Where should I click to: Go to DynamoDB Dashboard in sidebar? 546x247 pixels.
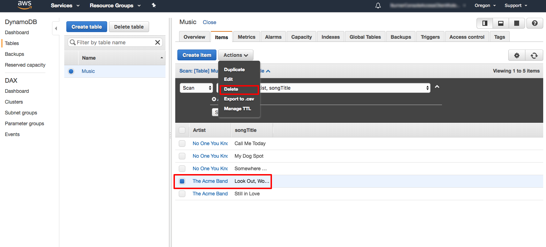pos(17,32)
